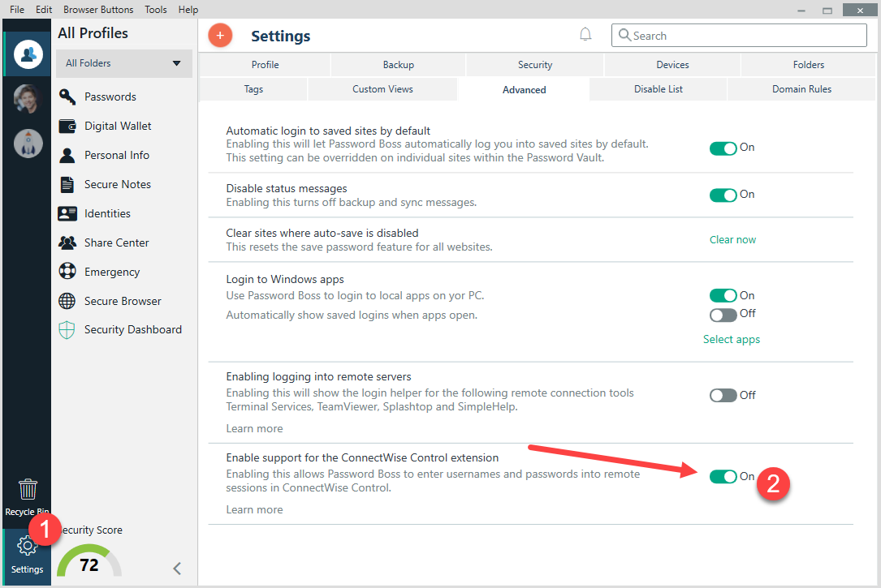
Task: Open the Help menu
Action: (188, 10)
